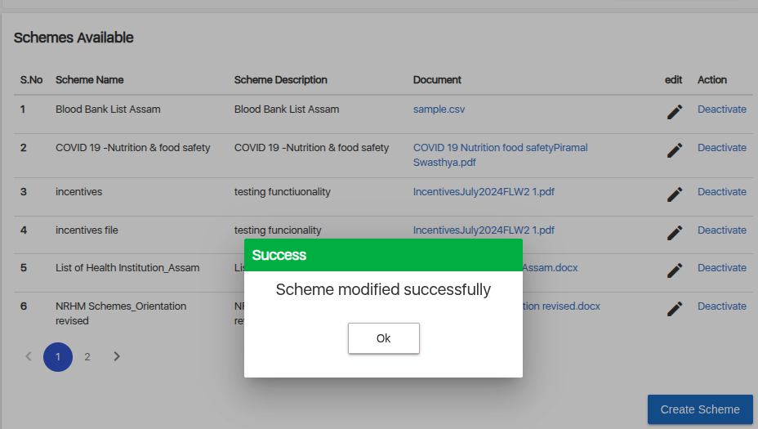Open the sample.csv document link

(x=439, y=109)
